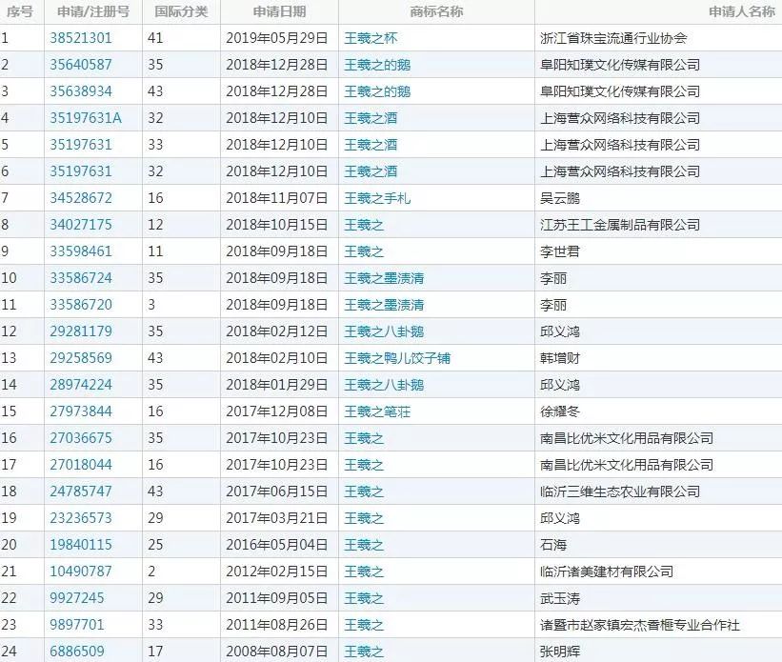Open registration number 35640587

tap(81, 65)
